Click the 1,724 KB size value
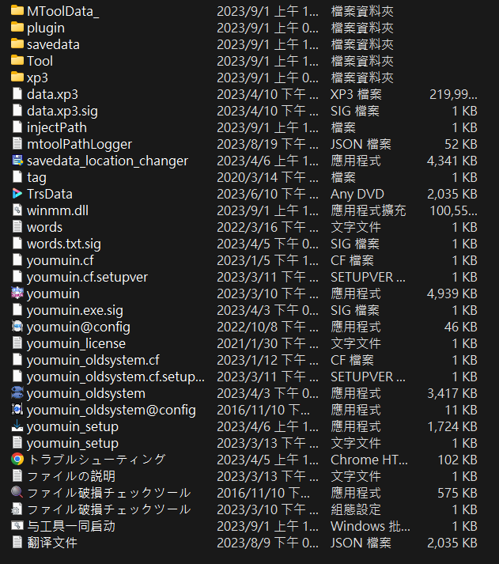The width and height of the screenshot is (499, 564). pos(452,426)
